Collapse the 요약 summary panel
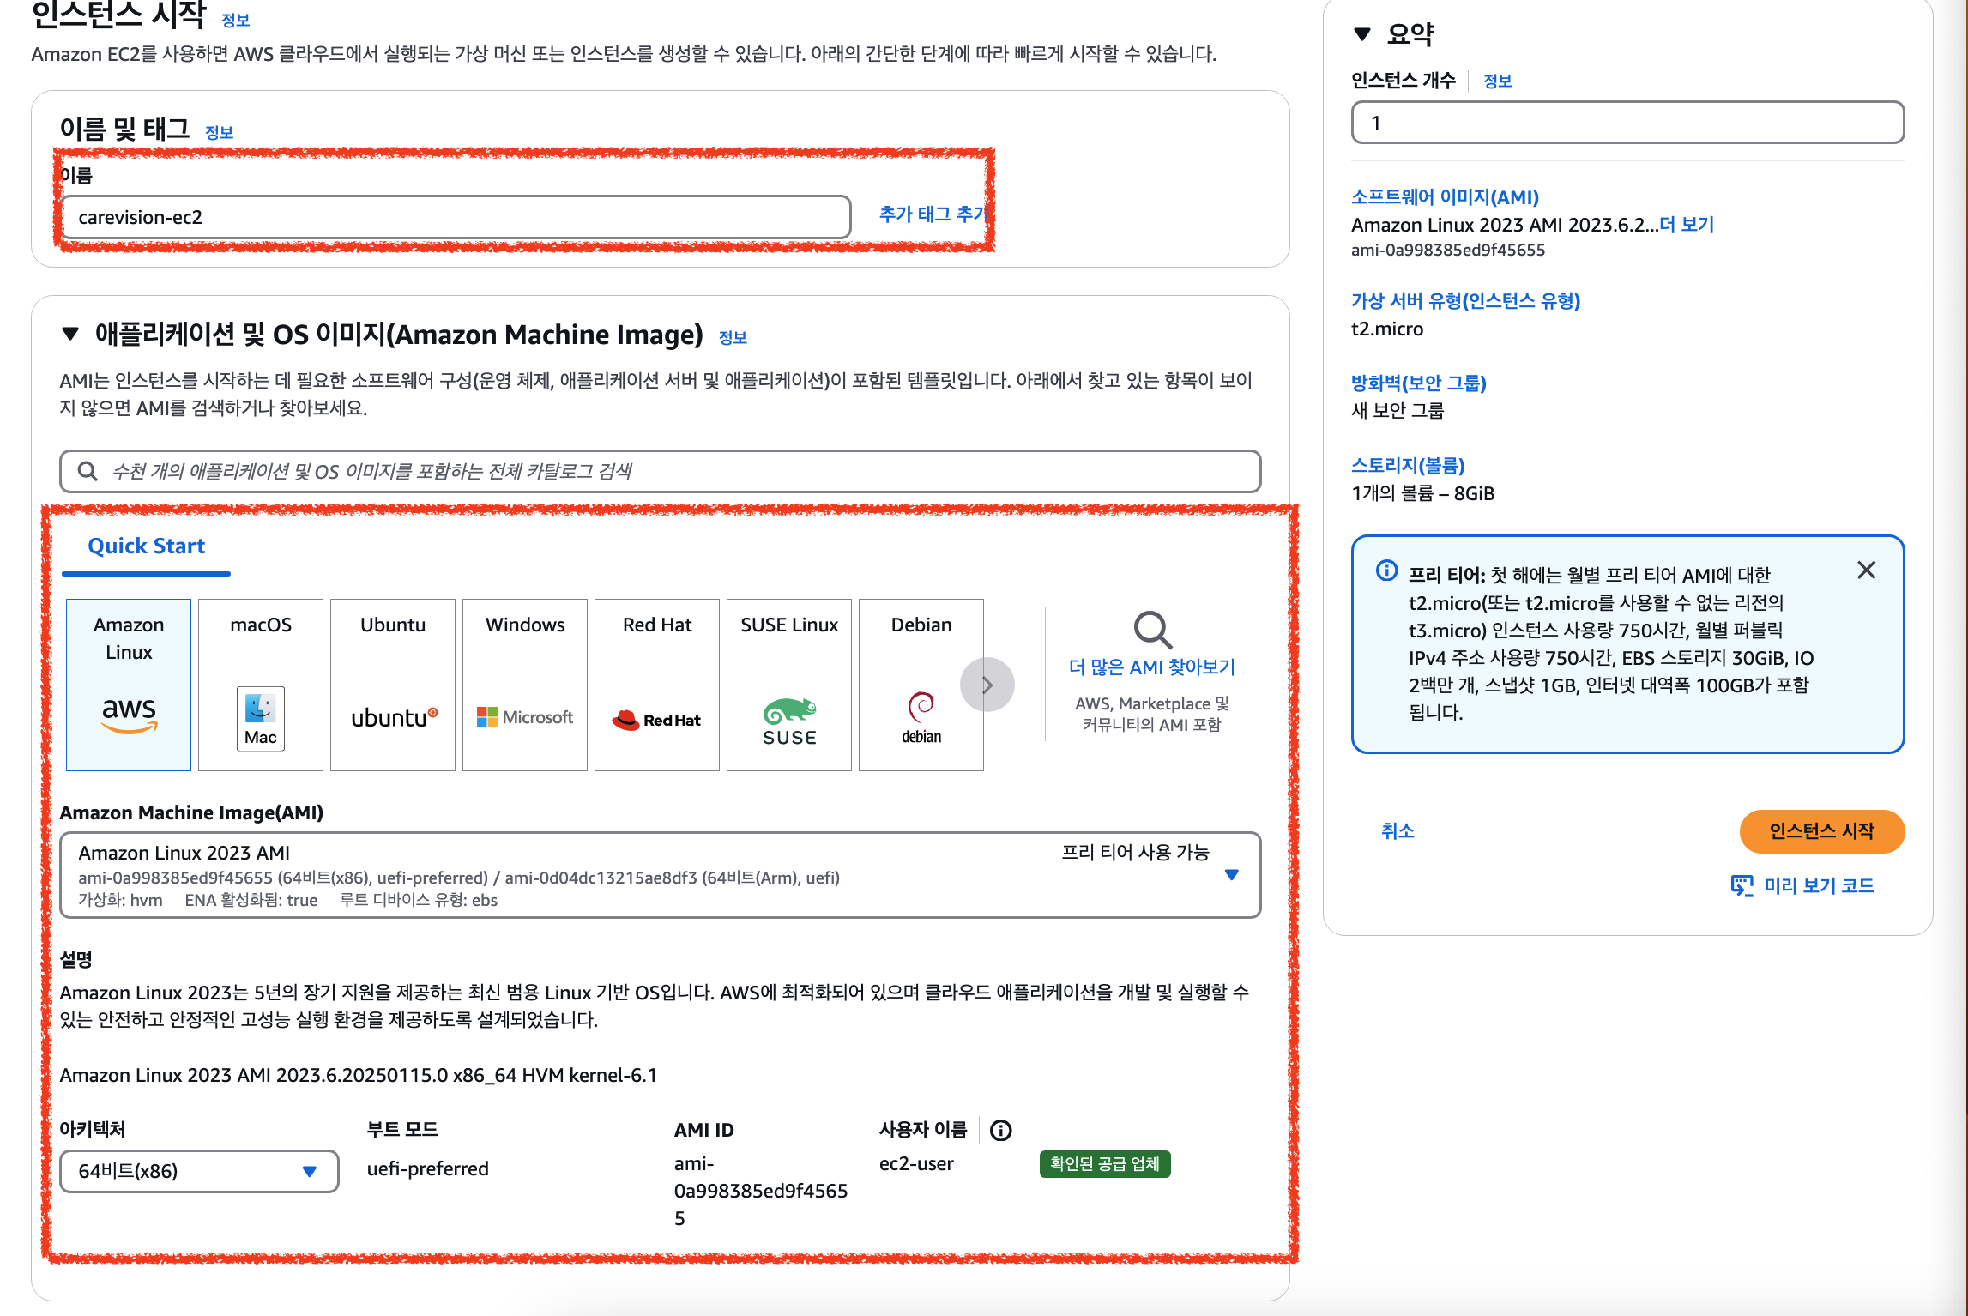This screenshot has height=1316, width=1968. (1361, 34)
